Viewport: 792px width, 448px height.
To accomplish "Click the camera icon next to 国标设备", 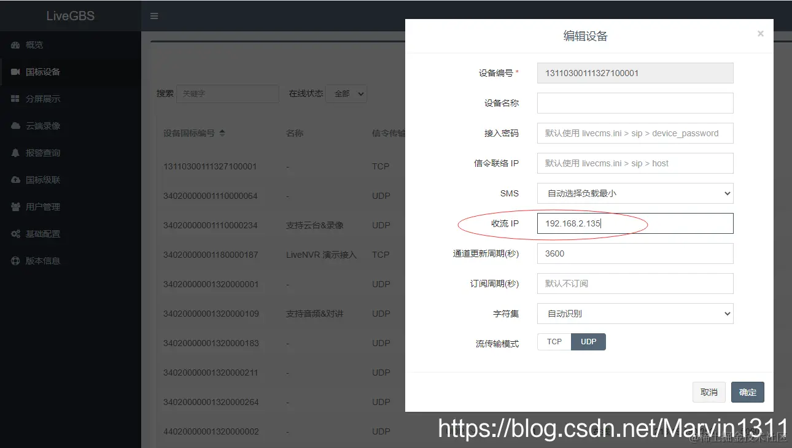I will coord(15,72).
